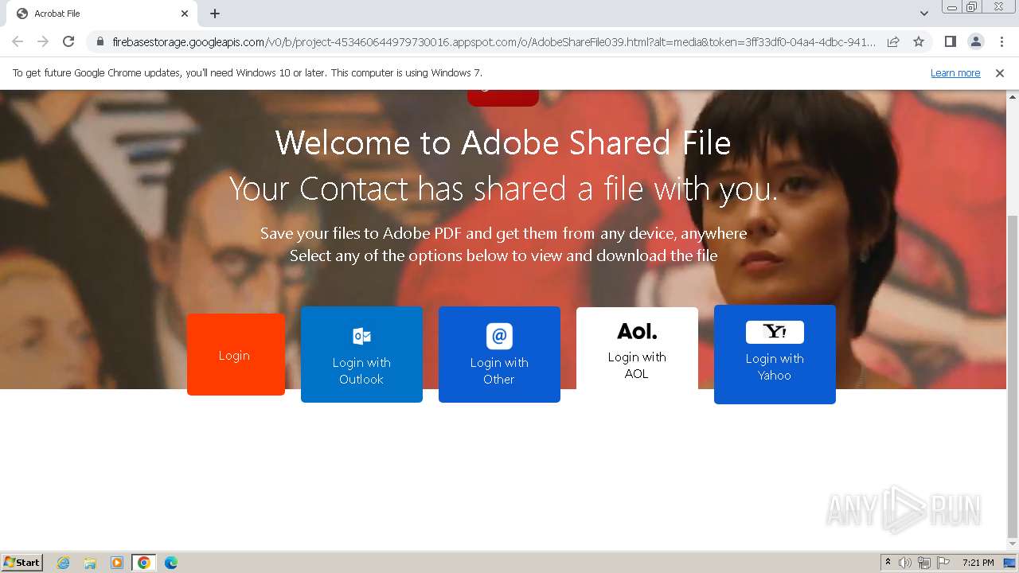
Task: Open a new tab with plus button
Action: [215, 14]
